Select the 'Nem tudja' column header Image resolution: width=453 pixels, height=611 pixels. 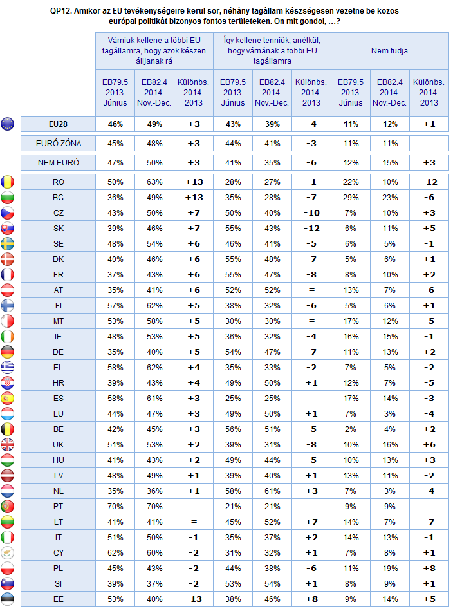tap(389, 51)
